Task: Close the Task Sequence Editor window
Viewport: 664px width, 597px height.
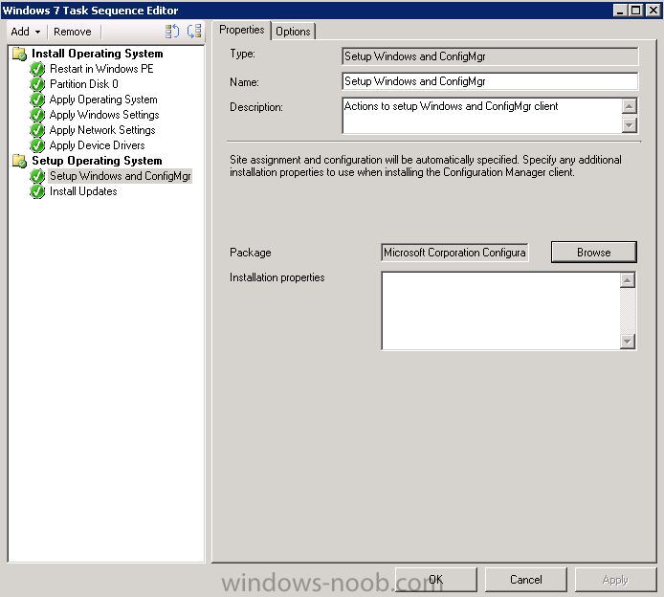Action: [x=653, y=10]
